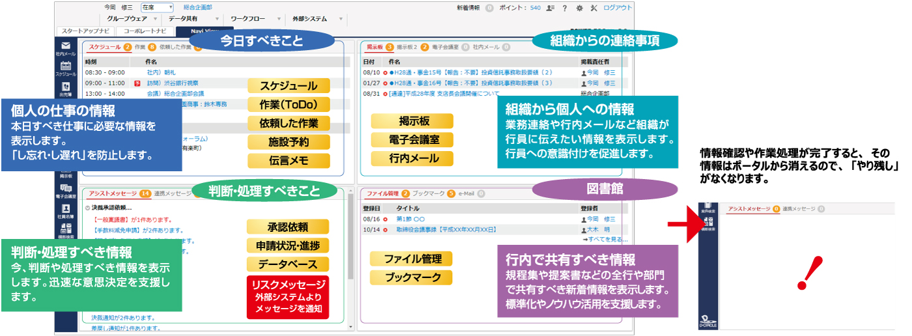Click the user profile icon beside points
Viewport: 912px width, 336px height.
[x=550, y=8]
